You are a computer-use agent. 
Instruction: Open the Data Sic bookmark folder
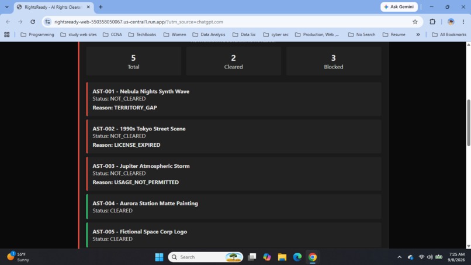pos(244,35)
